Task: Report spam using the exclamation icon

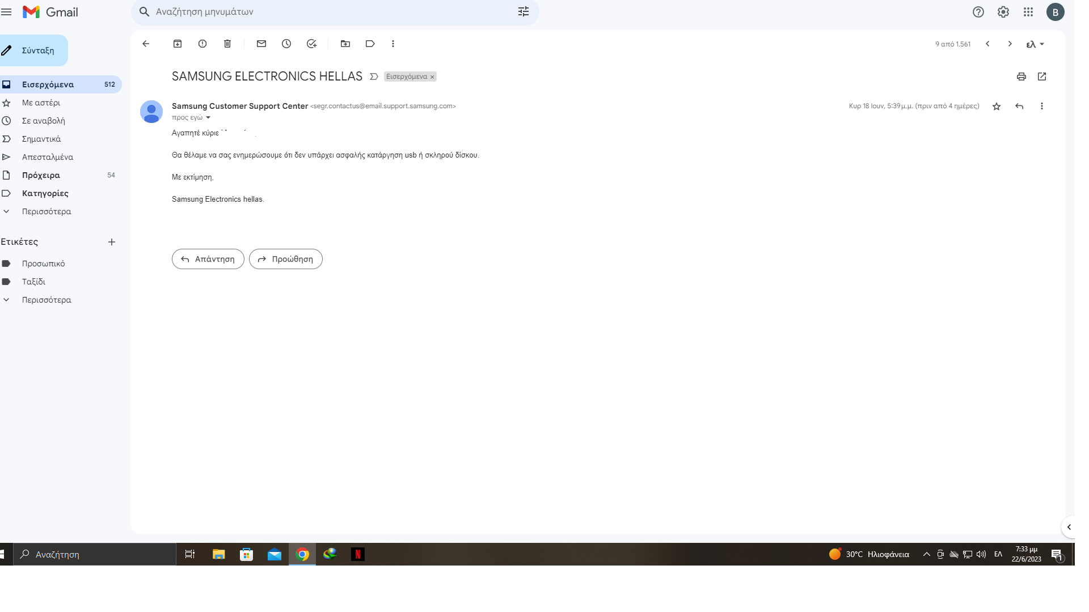Action: [202, 44]
